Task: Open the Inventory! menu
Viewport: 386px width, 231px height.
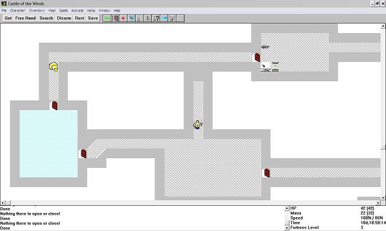Action: tap(37, 11)
